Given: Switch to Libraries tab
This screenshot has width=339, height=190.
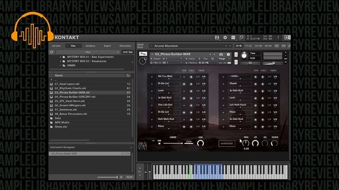Looking at the screenshot, I should point(56,46).
